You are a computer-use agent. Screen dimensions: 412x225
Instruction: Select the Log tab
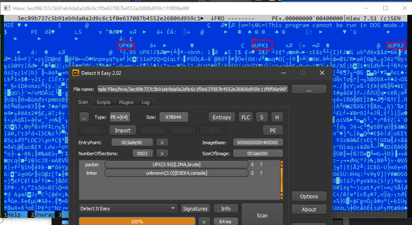(x=145, y=102)
